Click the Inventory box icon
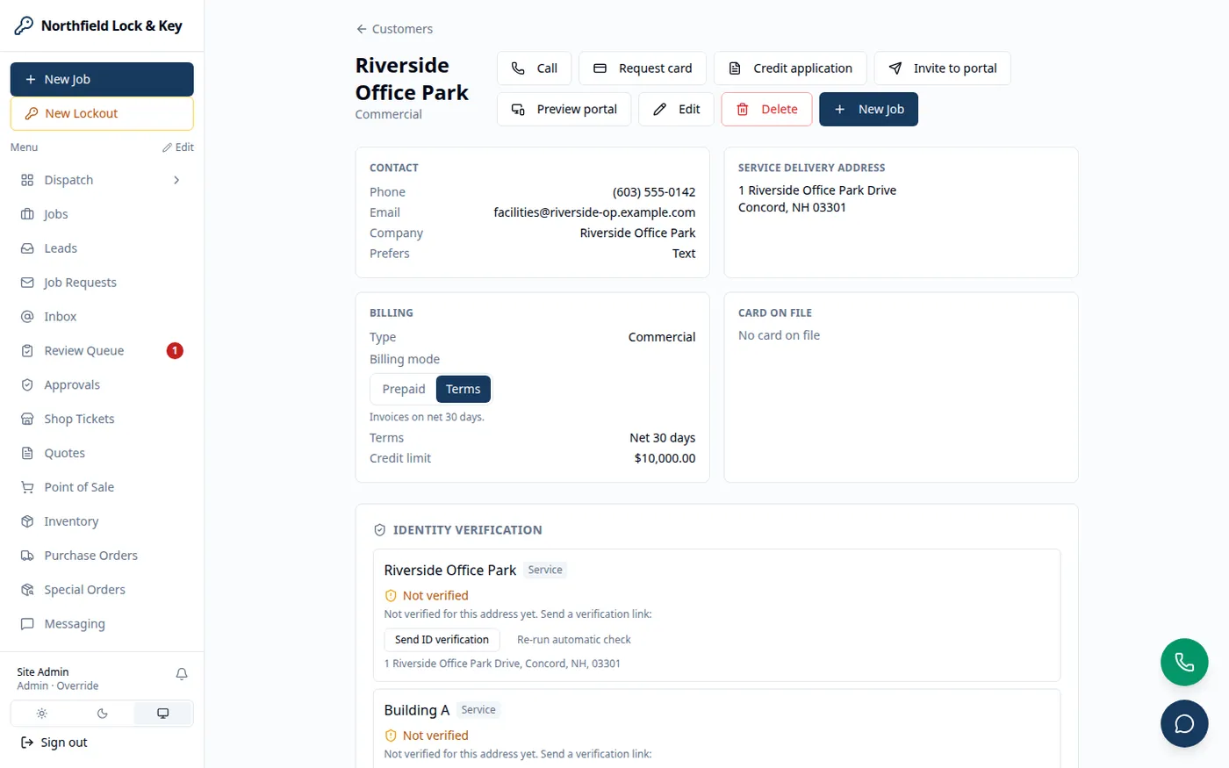The width and height of the screenshot is (1229, 768). click(27, 521)
